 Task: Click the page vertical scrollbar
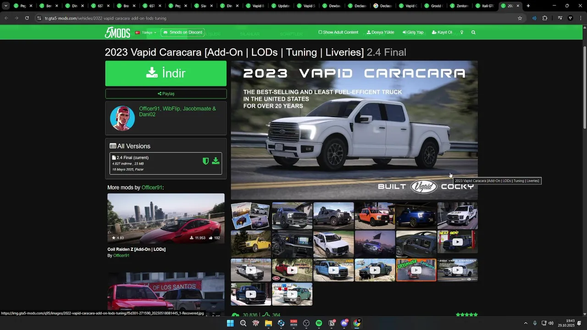click(x=584, y=87)
